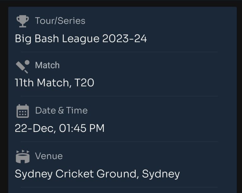Image resolution: width=242 pixels, height=193 pixels.
Task: Select the Date & Time label
Action: [x=61, y=111]
